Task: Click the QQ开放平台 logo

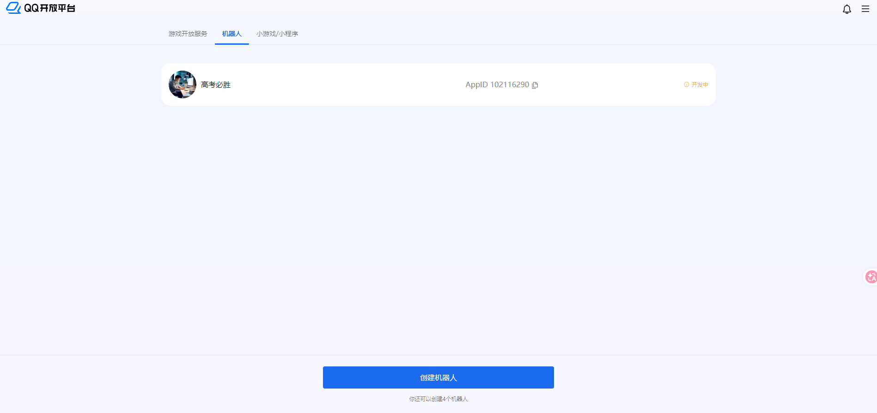Action: (x=41, y=8)
